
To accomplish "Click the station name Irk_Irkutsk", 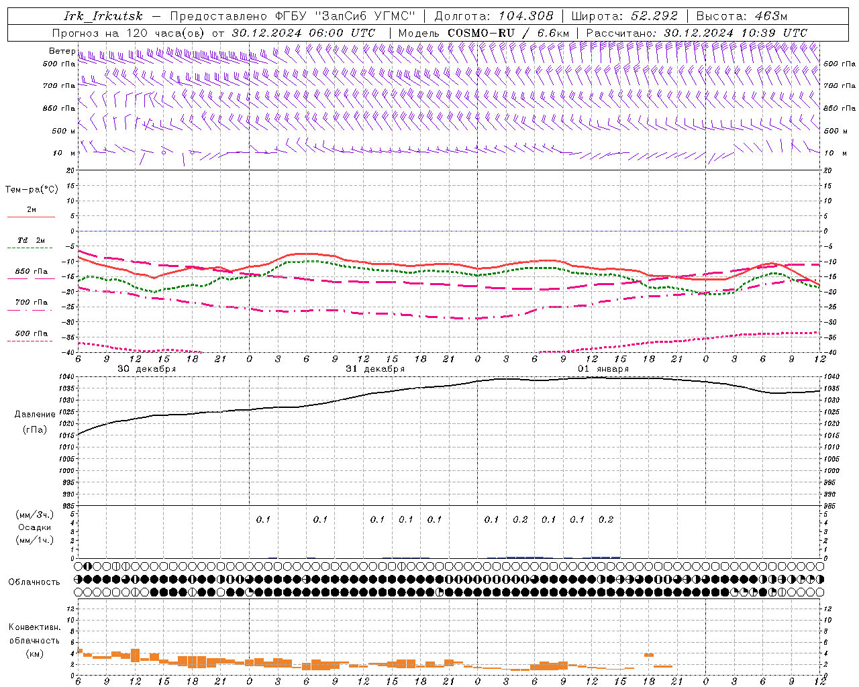I will tap(103, 16).
